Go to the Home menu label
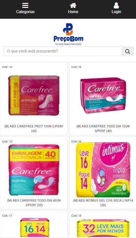 (73, 12)
